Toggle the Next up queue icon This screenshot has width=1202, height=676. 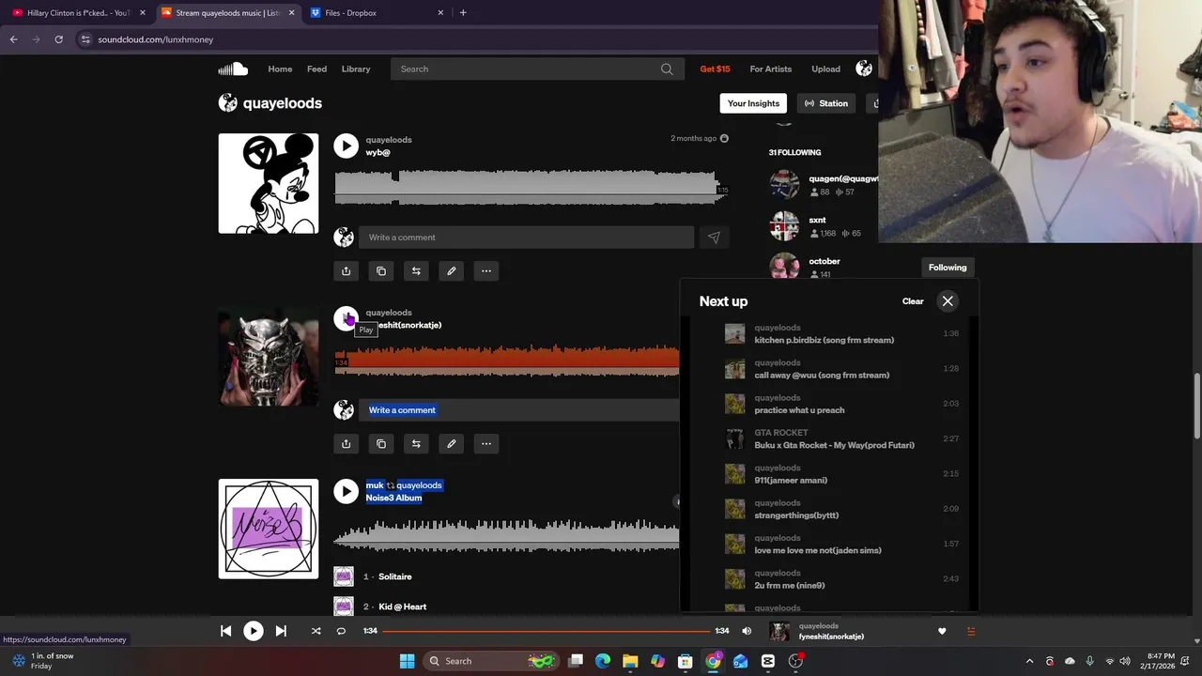(x=971, y=631)
